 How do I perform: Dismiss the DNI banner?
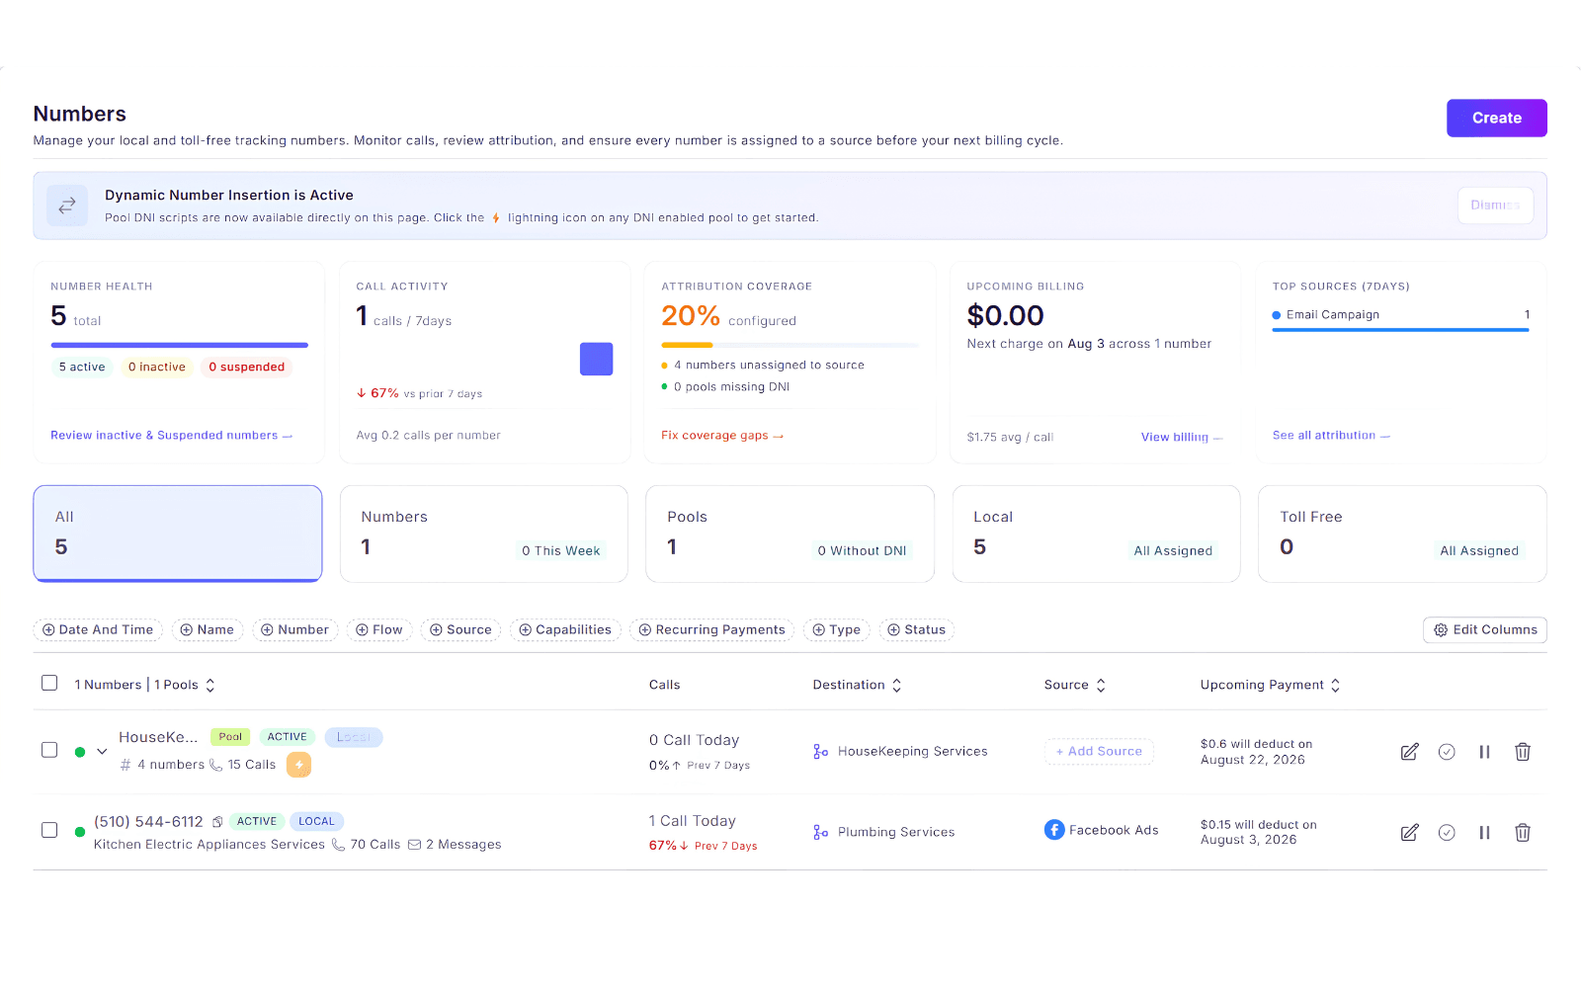[x=1495, y=206]
